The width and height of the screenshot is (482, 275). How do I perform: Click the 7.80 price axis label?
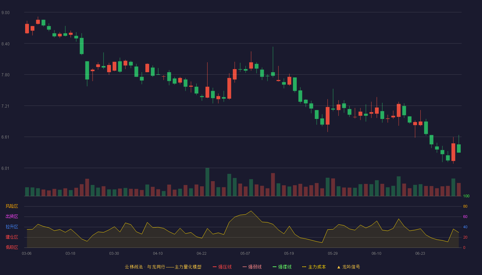click(6, 75)
